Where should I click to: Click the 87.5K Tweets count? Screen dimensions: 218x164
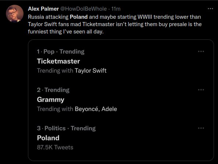[55, 147]
